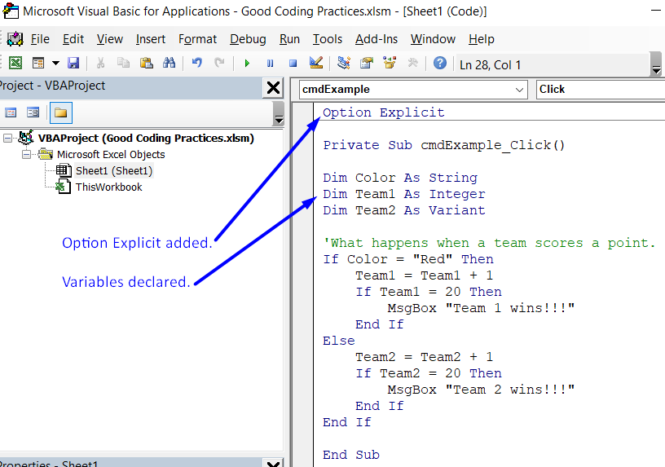The width and height of the screenshot is (665, 467).
Task: Open the File menu
Action: 40,39
